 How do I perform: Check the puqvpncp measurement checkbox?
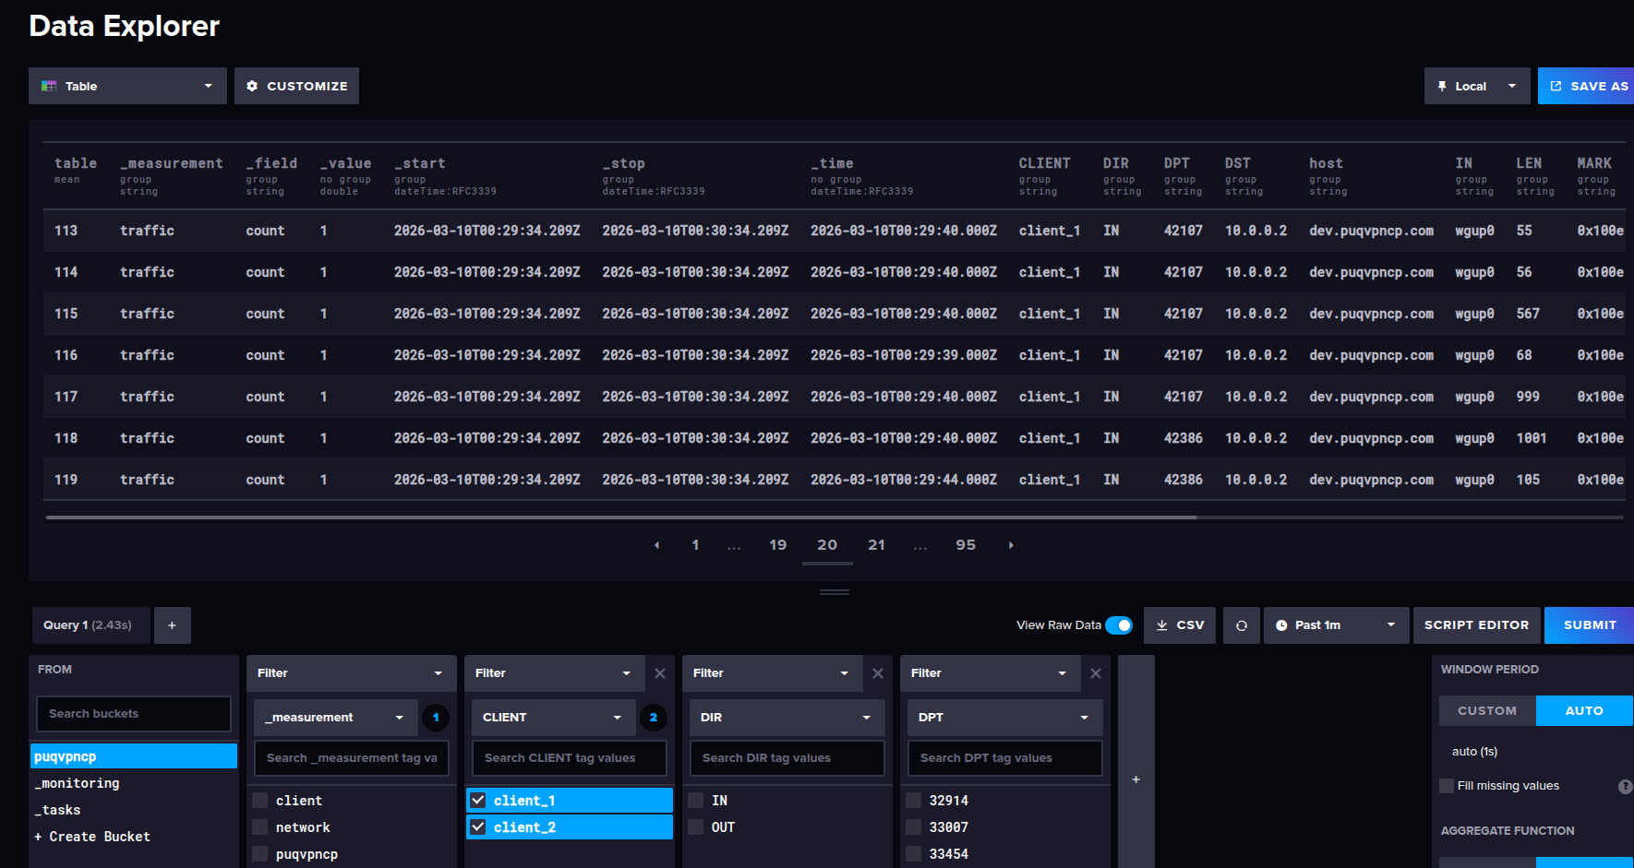[260, 854]
